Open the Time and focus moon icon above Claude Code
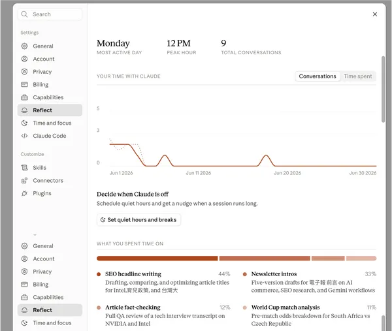392x331 pixels. pyautogui.click(x=24, y=123)
